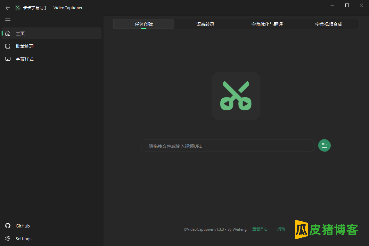Switch to the 任务创建 tab
Image resolution: width=369 pixels, height=246 pixels.
[144, 24]
